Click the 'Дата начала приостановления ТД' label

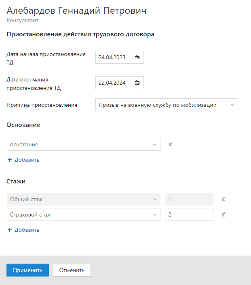[46, 58]
